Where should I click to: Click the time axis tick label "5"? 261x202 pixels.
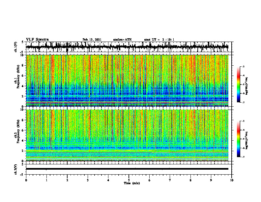[129, 180]
